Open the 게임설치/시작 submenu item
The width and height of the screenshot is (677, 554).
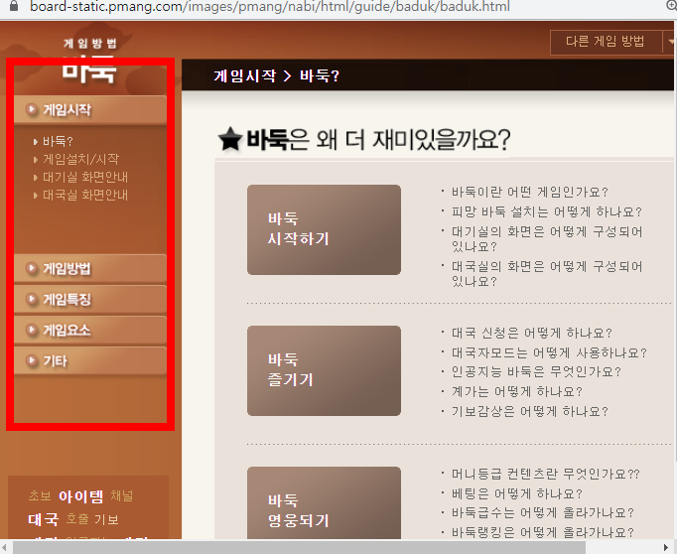click(x=80, y=159)
